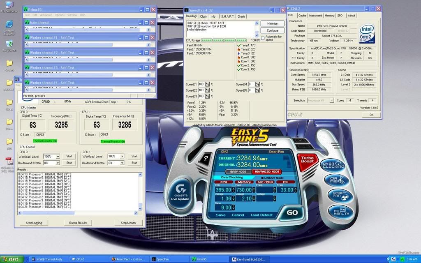Open the Overclocking section in EasyTune5
This screenshot has height=263, width=421.
pos(333,165)
